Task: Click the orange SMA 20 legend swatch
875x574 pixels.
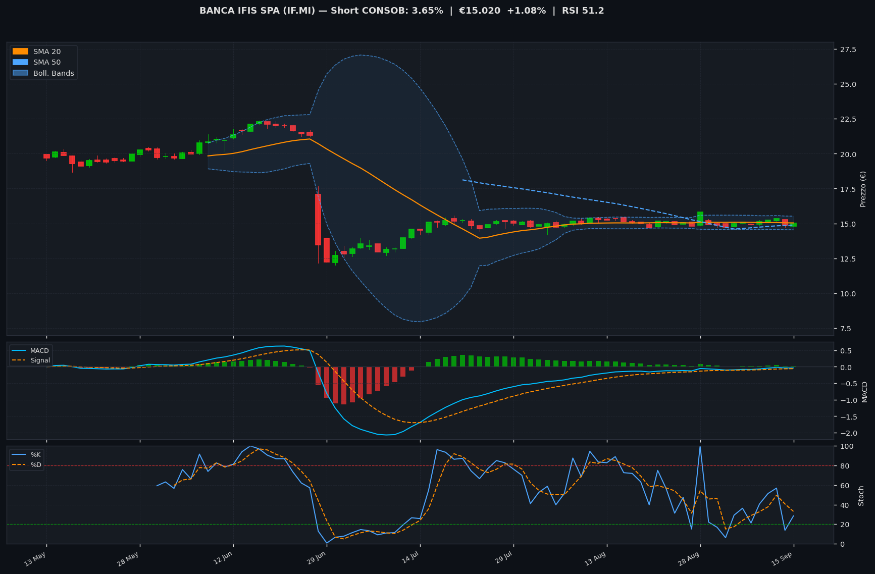Action: (x=21, y=51)
